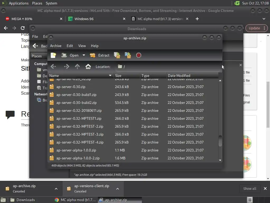Click the Location path field

(168, 67)
